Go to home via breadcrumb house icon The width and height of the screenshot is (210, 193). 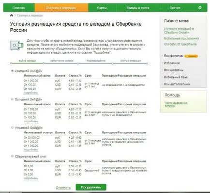click(12, 16)
